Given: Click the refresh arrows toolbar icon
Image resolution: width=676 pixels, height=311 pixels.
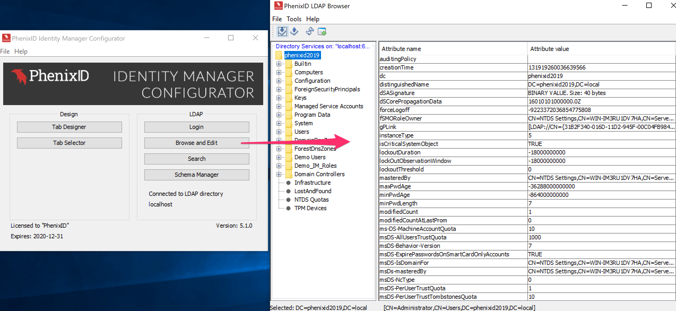Looking at the screenshot, I should point(309,31).
